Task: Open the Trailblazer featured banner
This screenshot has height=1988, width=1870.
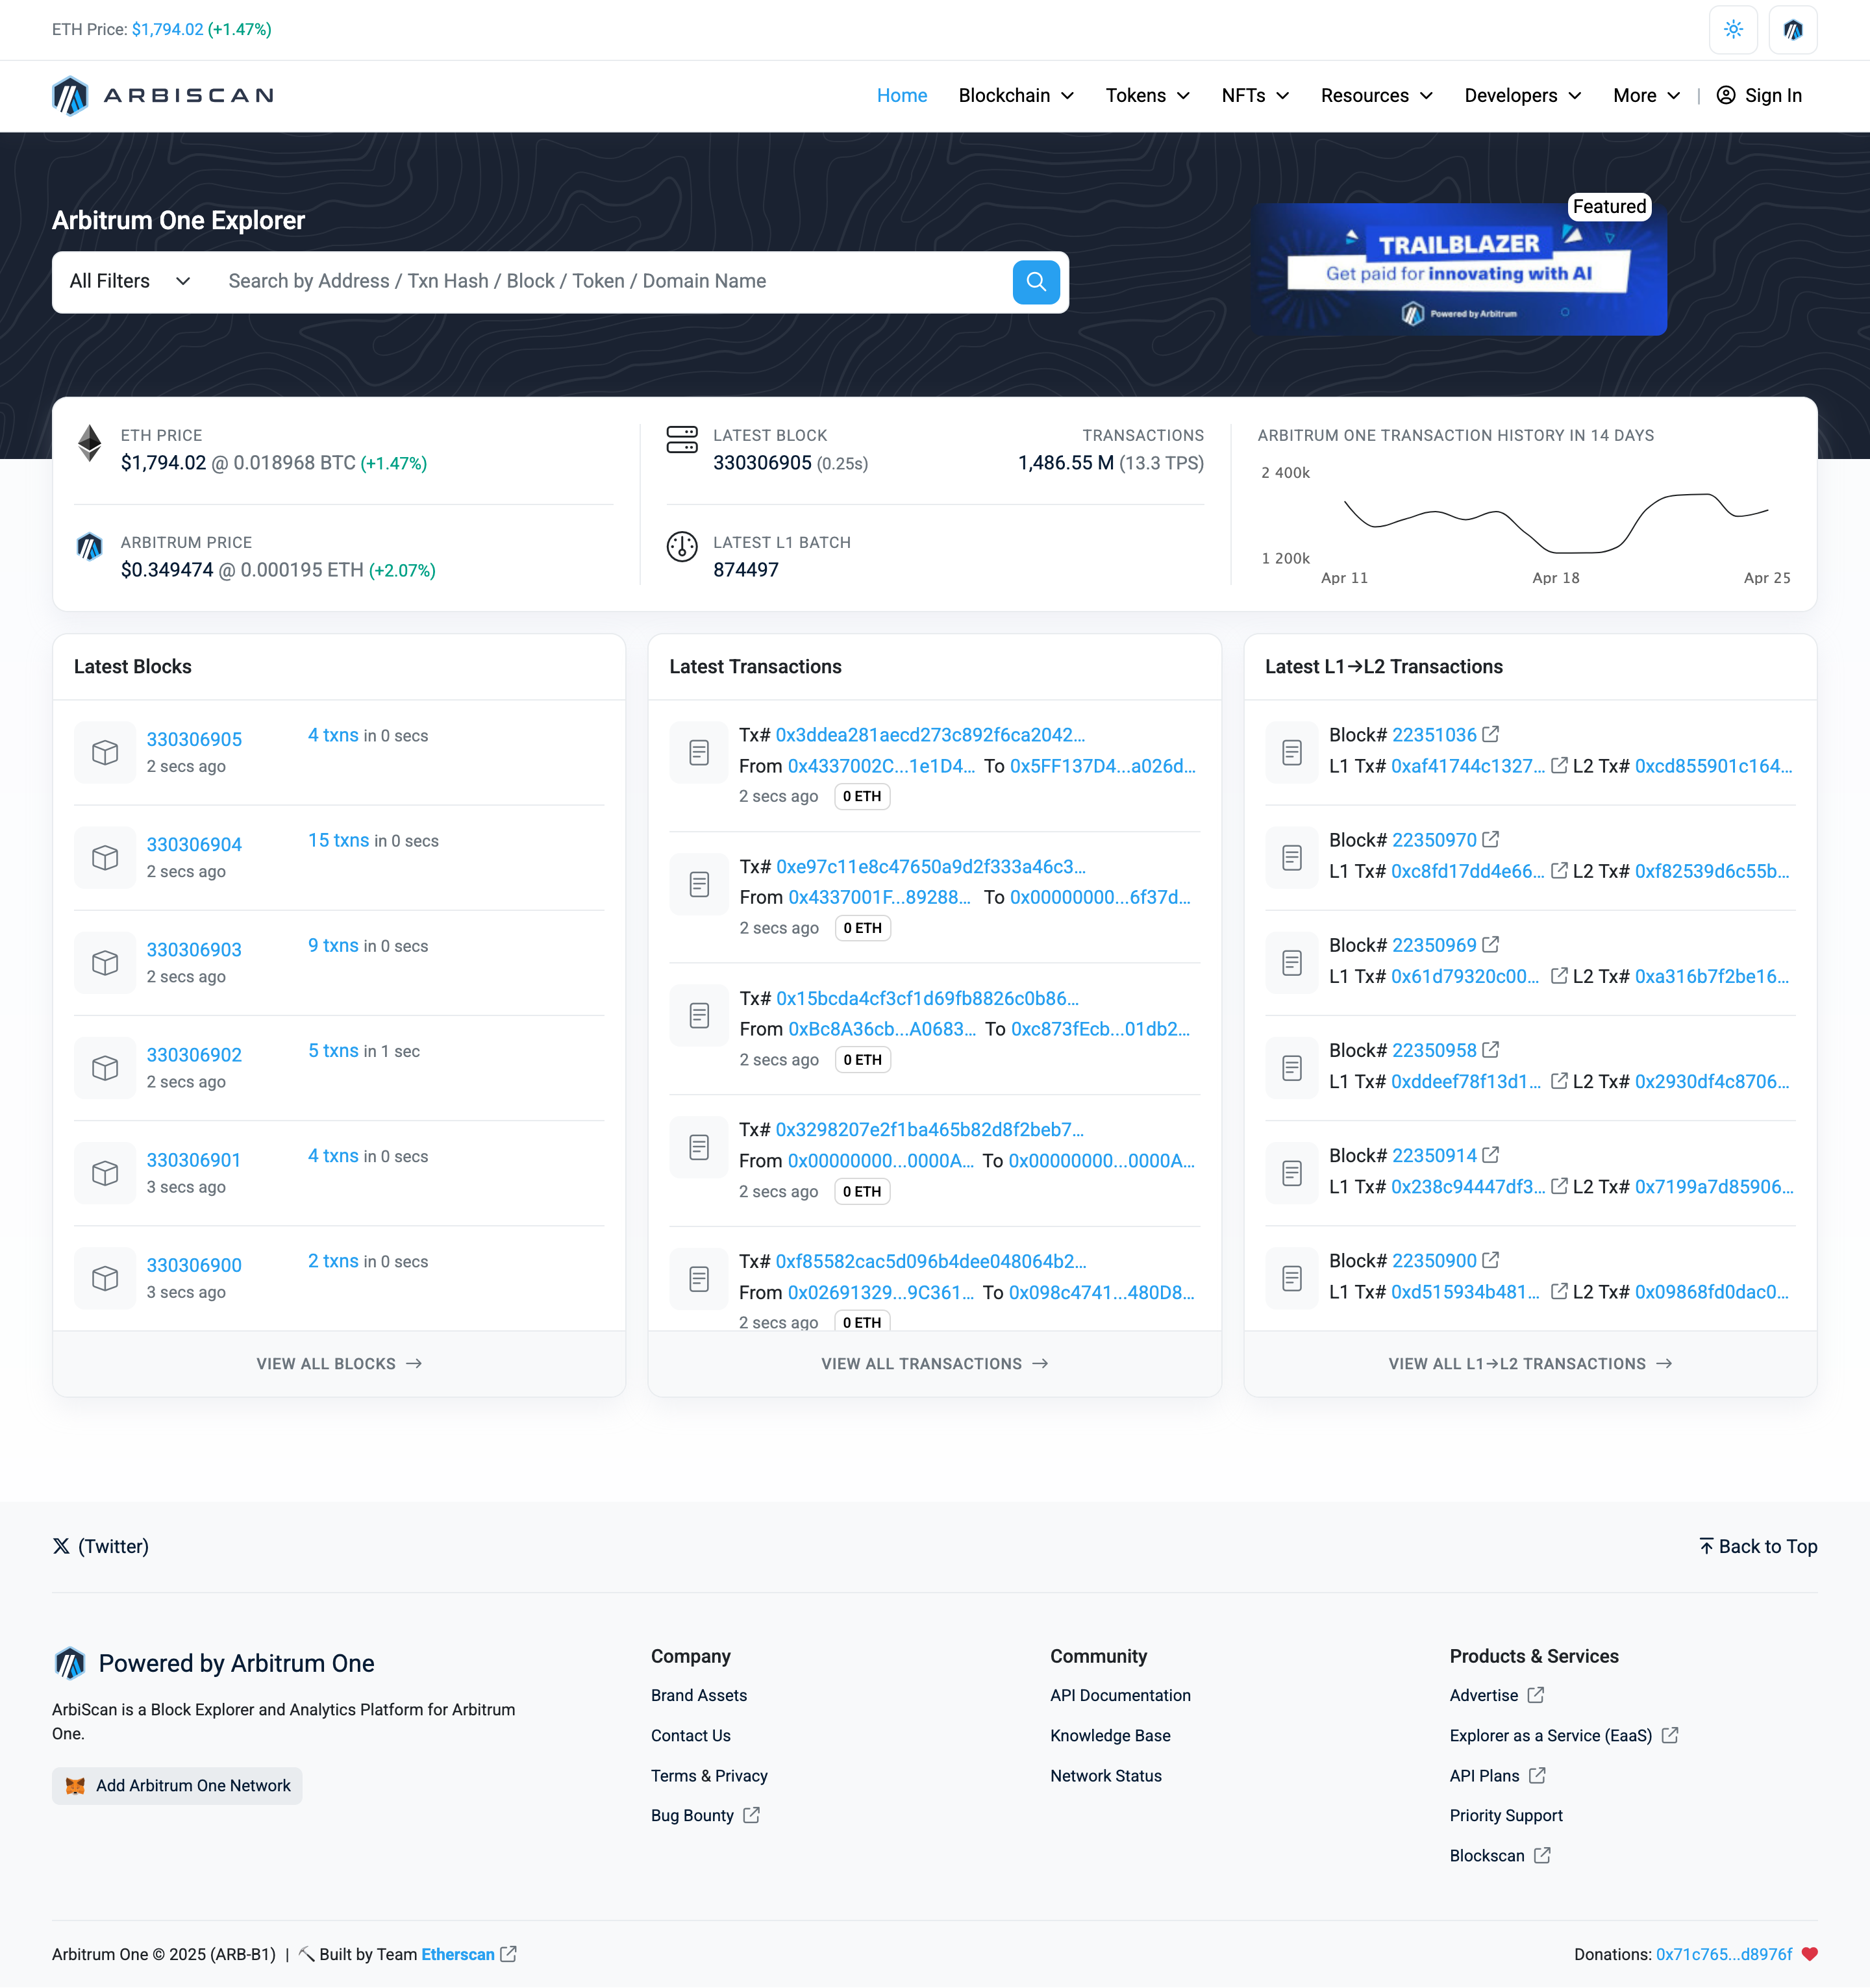Action: [x=1460, y=269]
